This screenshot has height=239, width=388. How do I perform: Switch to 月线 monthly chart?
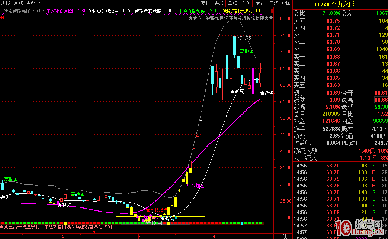[18, 3]
